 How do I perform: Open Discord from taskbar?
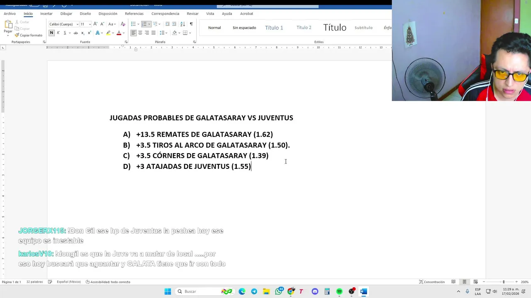pyautogui.click(x=315, y=291)
